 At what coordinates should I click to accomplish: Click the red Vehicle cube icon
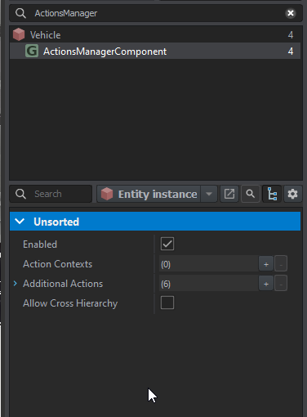[19, 34]
